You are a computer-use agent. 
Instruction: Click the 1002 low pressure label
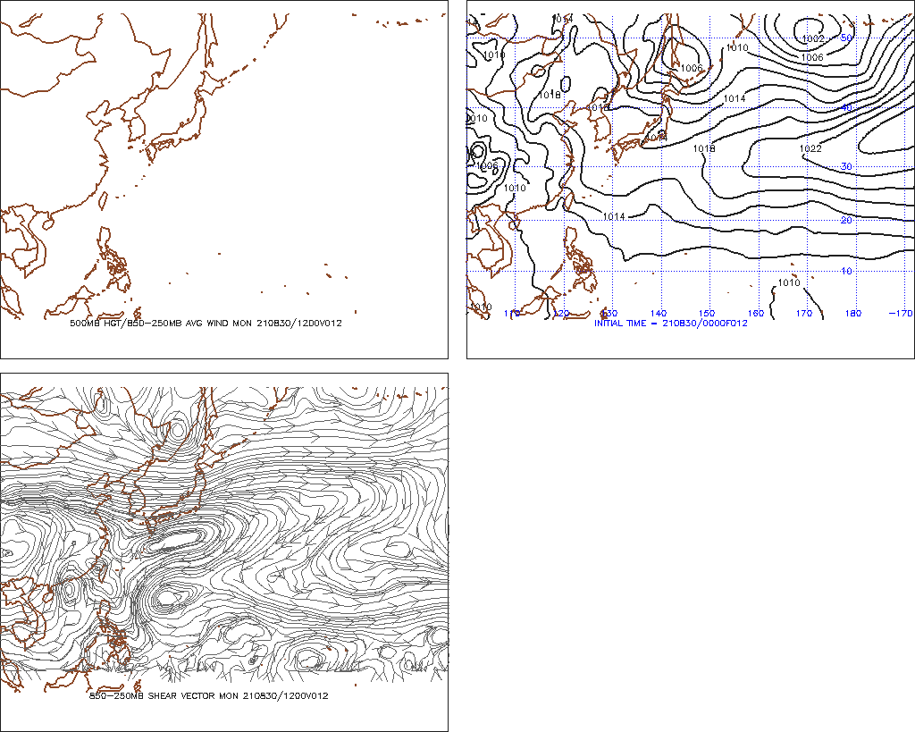(813, 39)
